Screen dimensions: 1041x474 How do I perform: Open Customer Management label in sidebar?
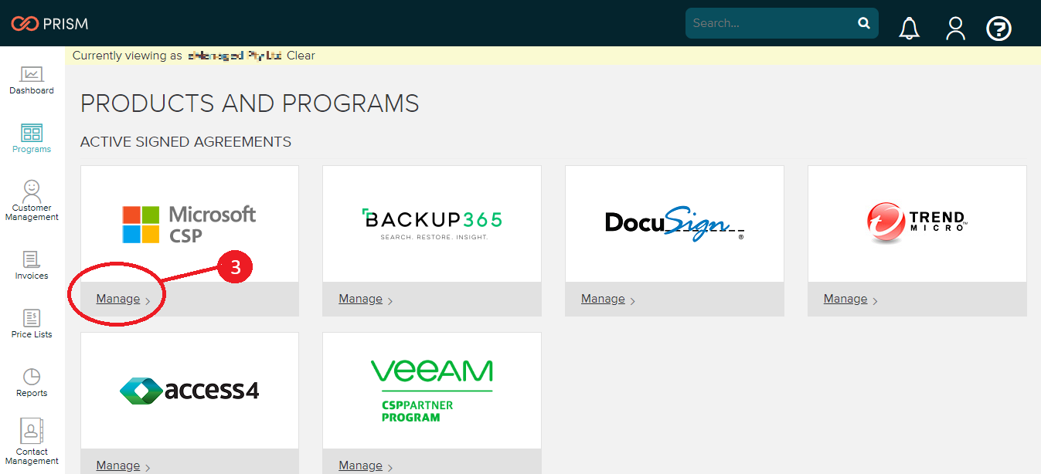[x=32, y=212]
